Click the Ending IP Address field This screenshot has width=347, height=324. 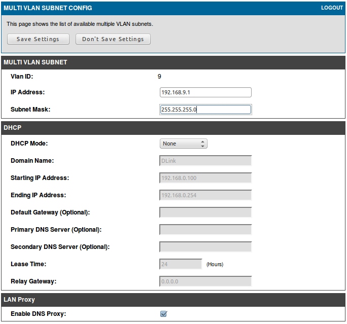(205, 195)
